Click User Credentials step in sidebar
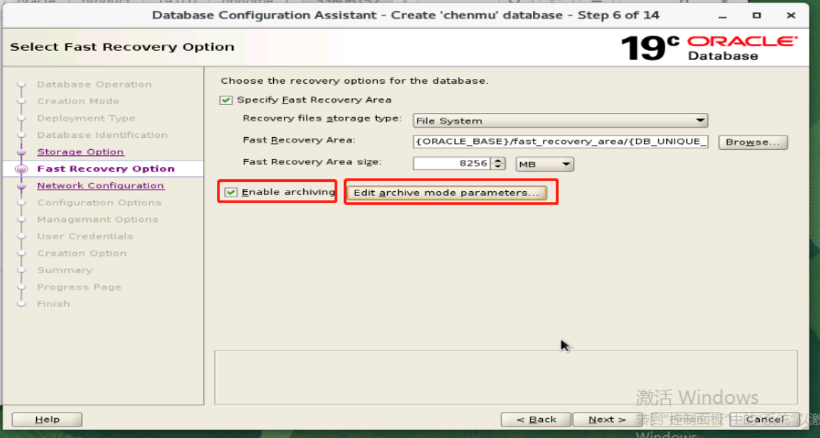 85,236
